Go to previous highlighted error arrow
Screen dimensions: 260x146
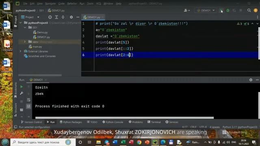point(252,24)
